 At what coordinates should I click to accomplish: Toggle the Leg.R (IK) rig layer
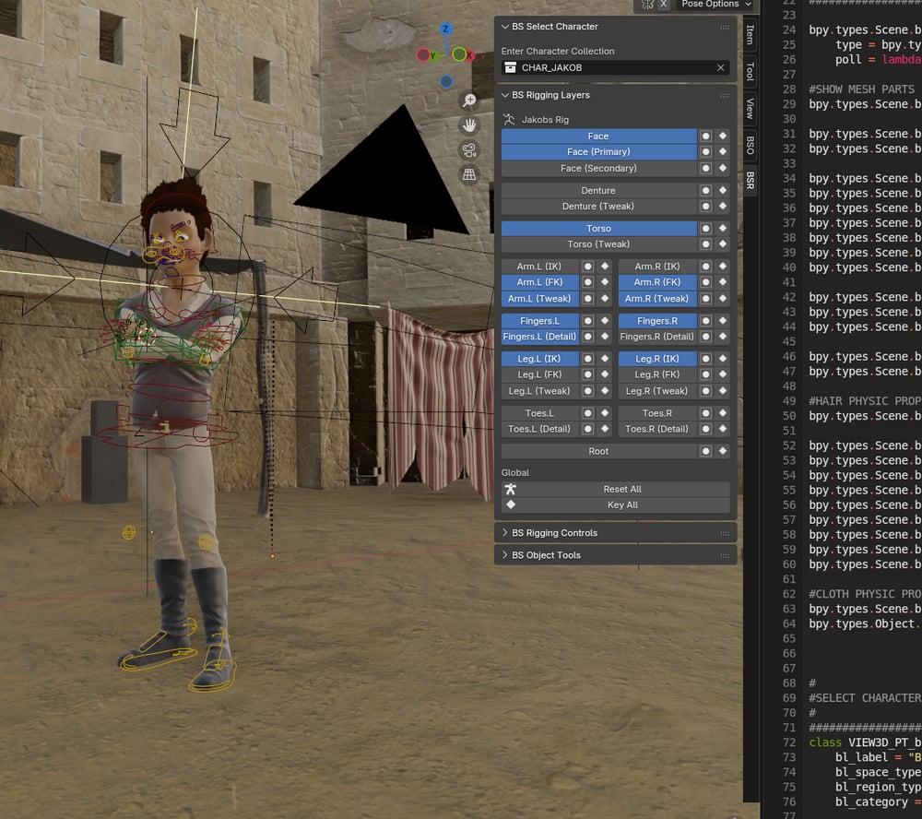tap(657, 359)
